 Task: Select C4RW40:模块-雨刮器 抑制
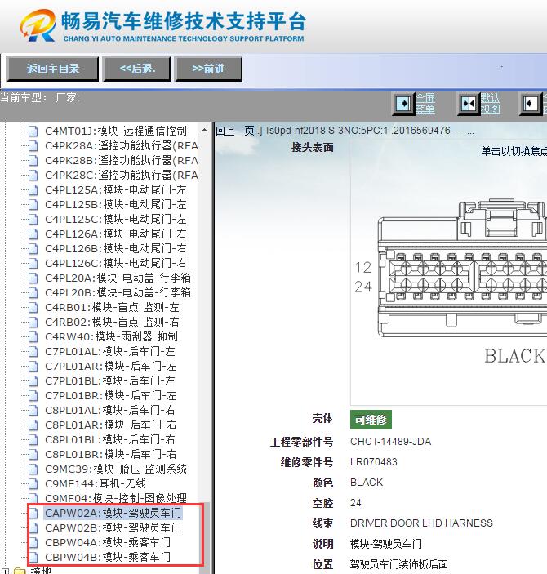(111, 336)
